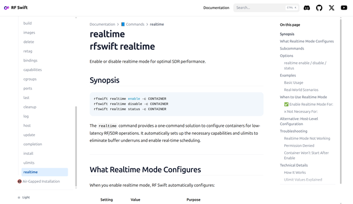The height and width of the screenshot is (204, 353).
Task: Click the Synopsis code block
Action: (177, 104)
